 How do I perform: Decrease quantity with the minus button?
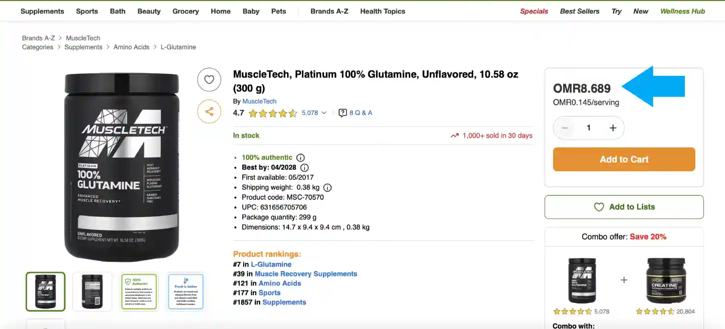coord(564,128)
